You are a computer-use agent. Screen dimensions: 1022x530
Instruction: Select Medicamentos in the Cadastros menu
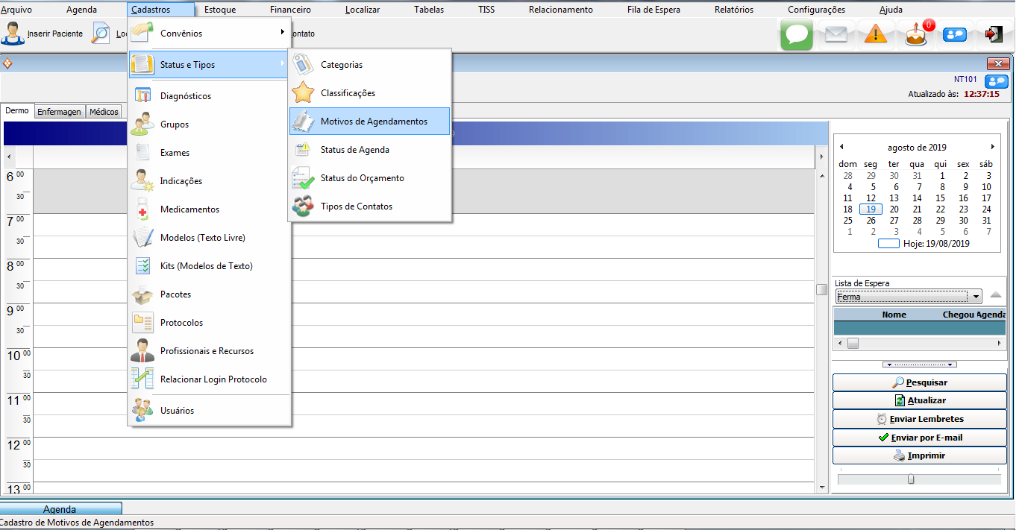click(x=189, y=209)
